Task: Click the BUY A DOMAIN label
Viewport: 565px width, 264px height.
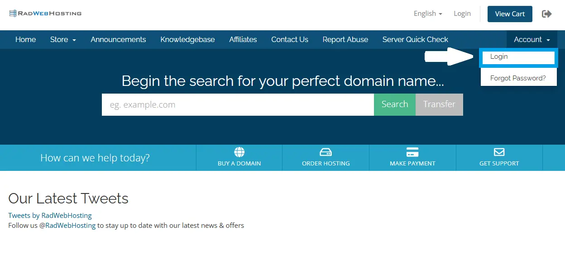Action: click(x=239, y=164)
